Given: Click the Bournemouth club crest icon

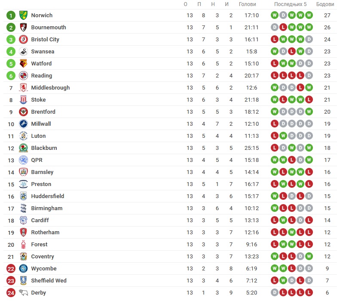Looking at the screenshot, I should pos(23,28).
